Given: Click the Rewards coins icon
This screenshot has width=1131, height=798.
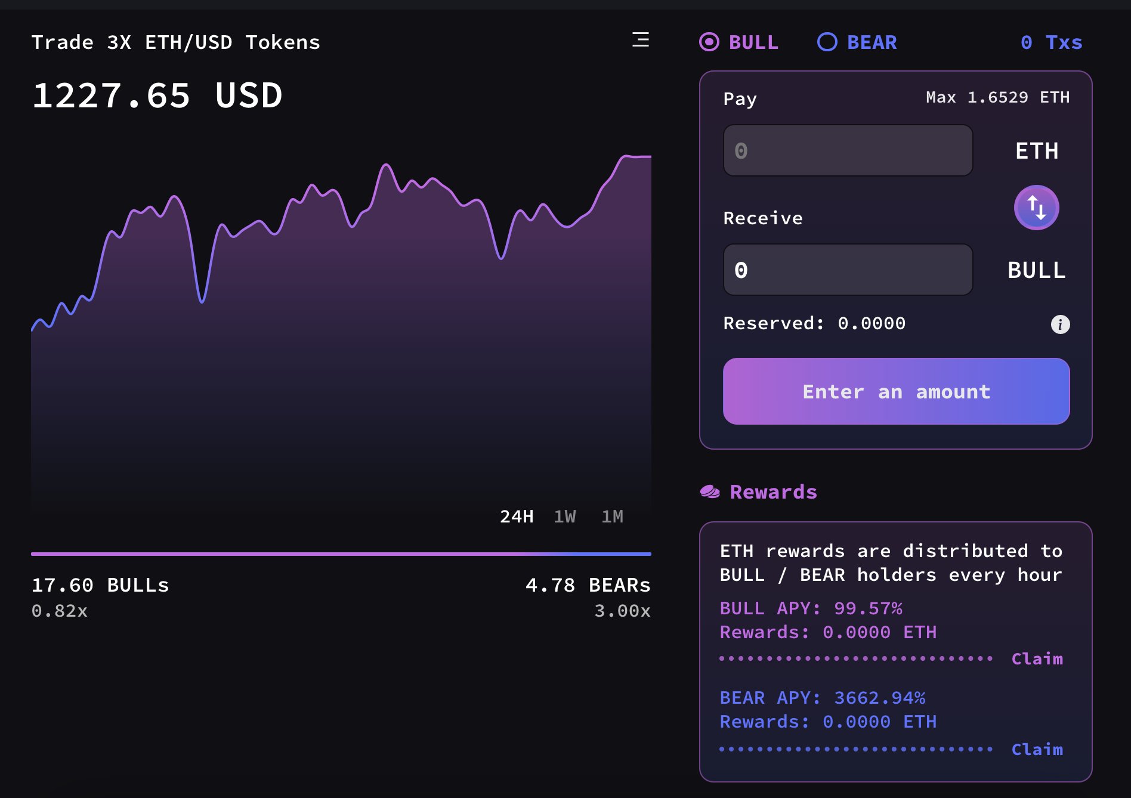Looking at the screenshot, I should pyautogui.click(x=710, y=492).
